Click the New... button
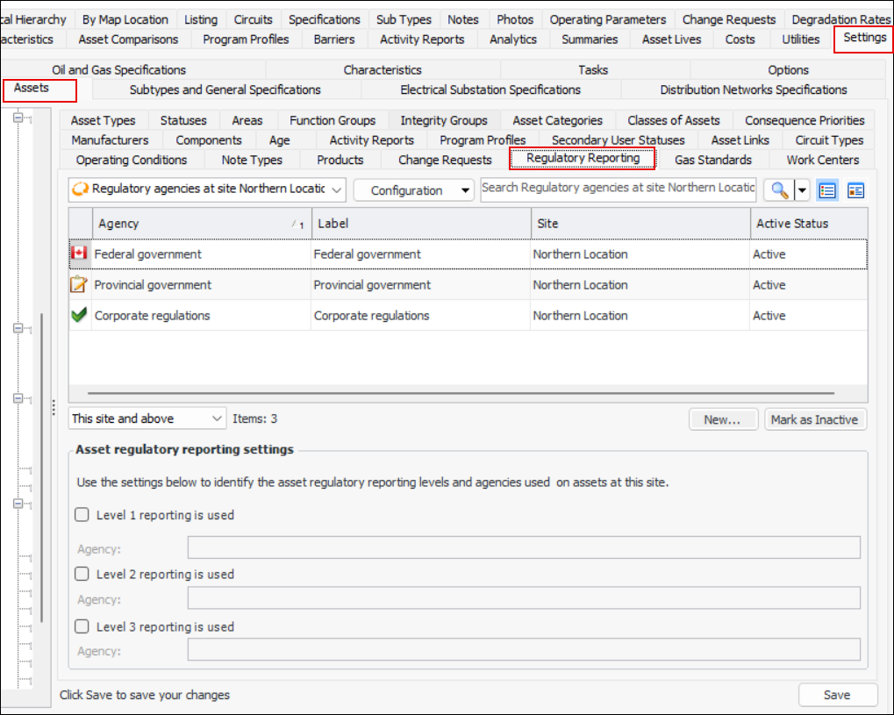894x715 pixels. click(722, 419)
